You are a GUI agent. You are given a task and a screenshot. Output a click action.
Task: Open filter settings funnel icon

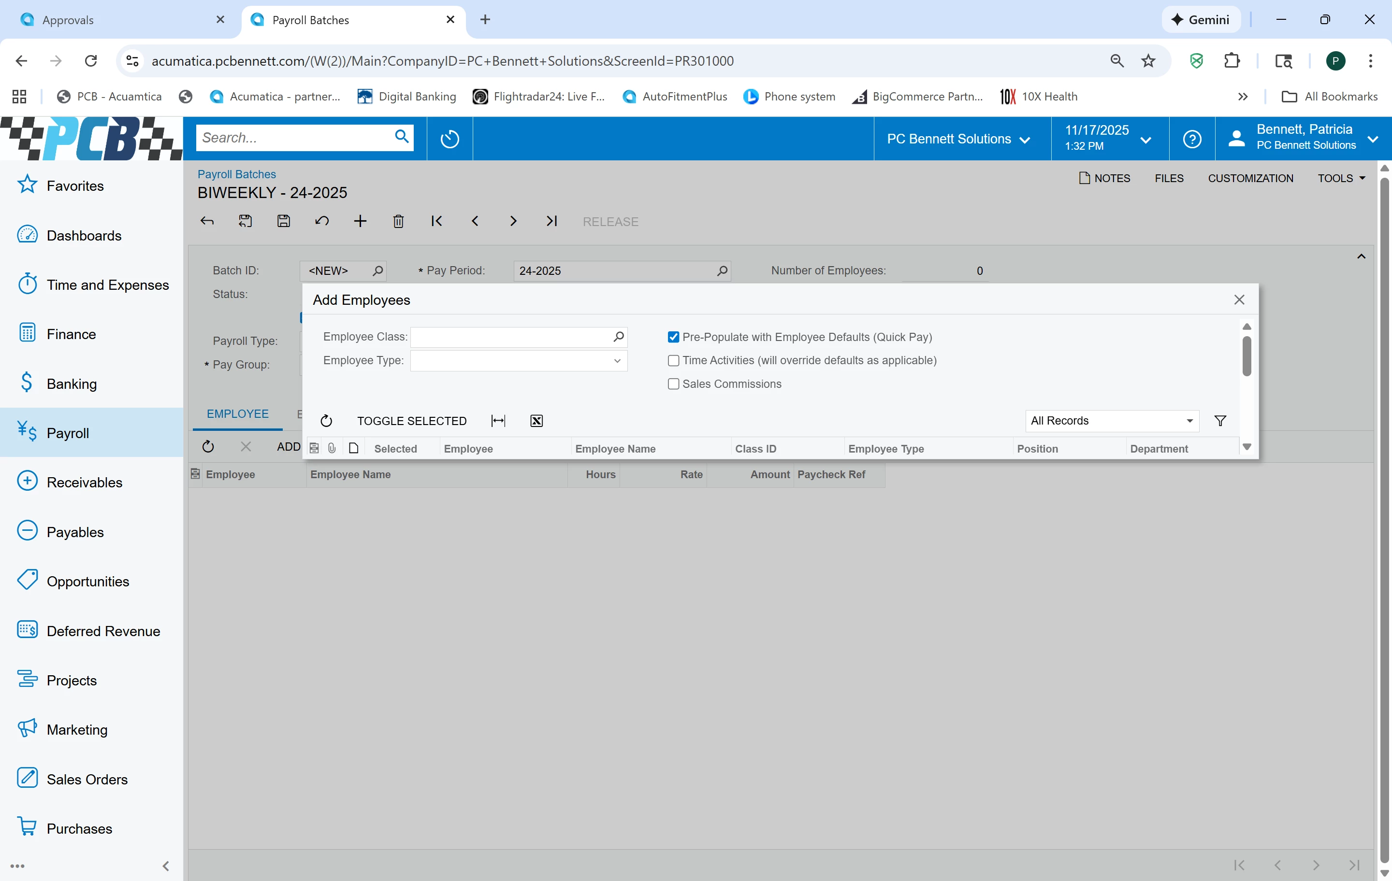click(1220, 421)
